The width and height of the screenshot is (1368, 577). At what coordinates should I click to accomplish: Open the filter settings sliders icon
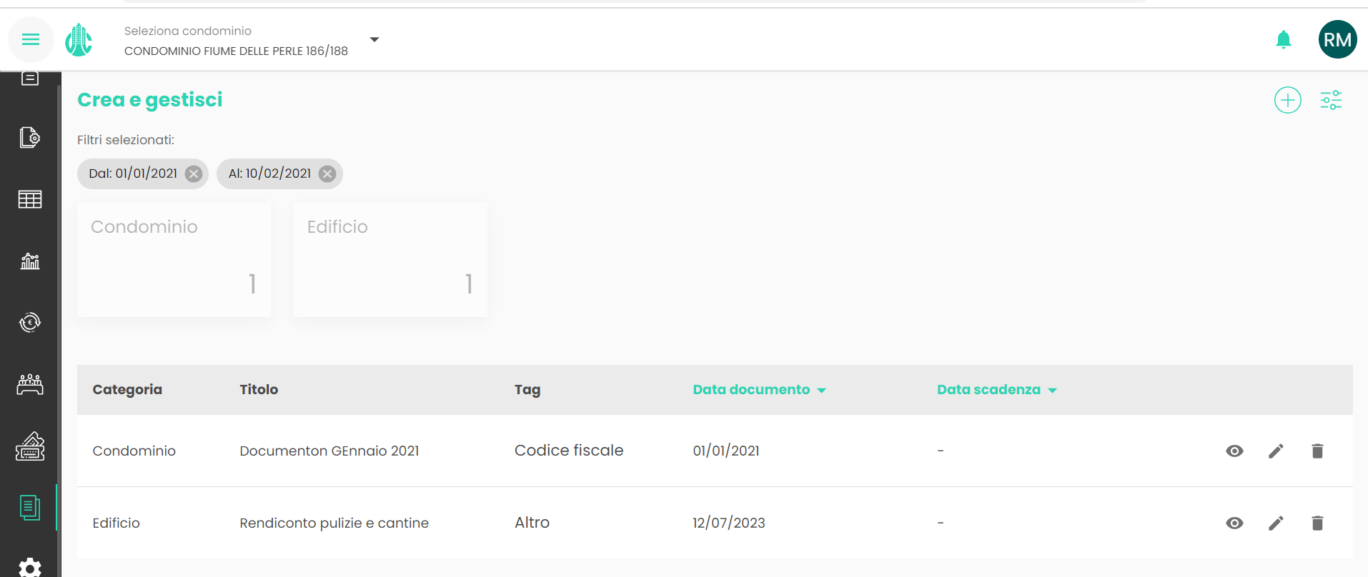1330,100
